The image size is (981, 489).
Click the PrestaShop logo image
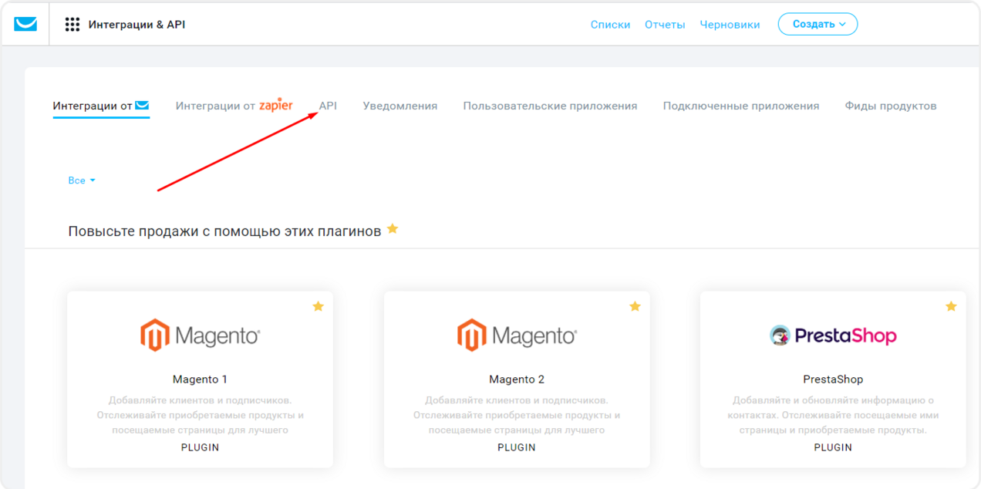[x=833, y=336]
